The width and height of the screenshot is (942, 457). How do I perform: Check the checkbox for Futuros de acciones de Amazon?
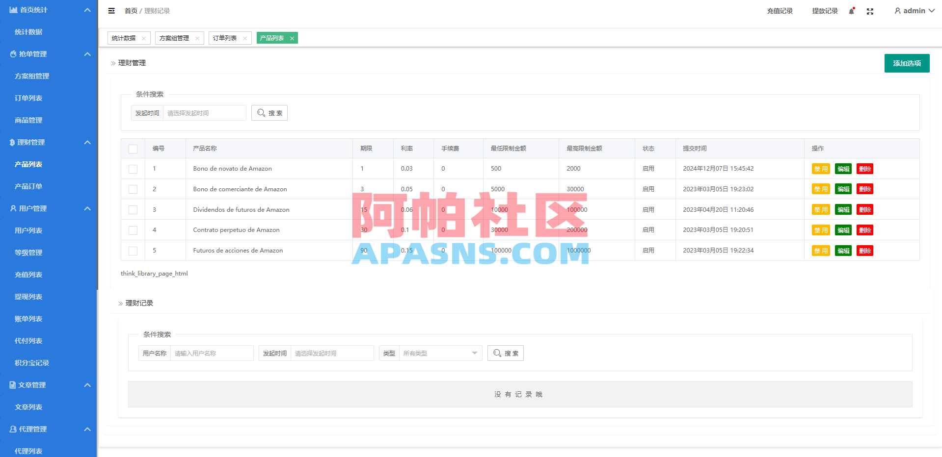pyautogui.click(x=133, y=251)
